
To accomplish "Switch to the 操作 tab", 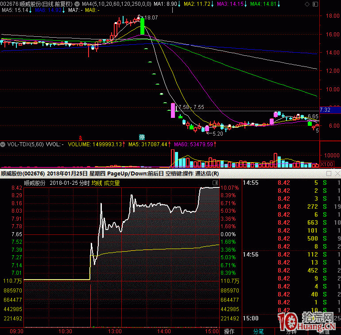I will [x=229, y=331].
